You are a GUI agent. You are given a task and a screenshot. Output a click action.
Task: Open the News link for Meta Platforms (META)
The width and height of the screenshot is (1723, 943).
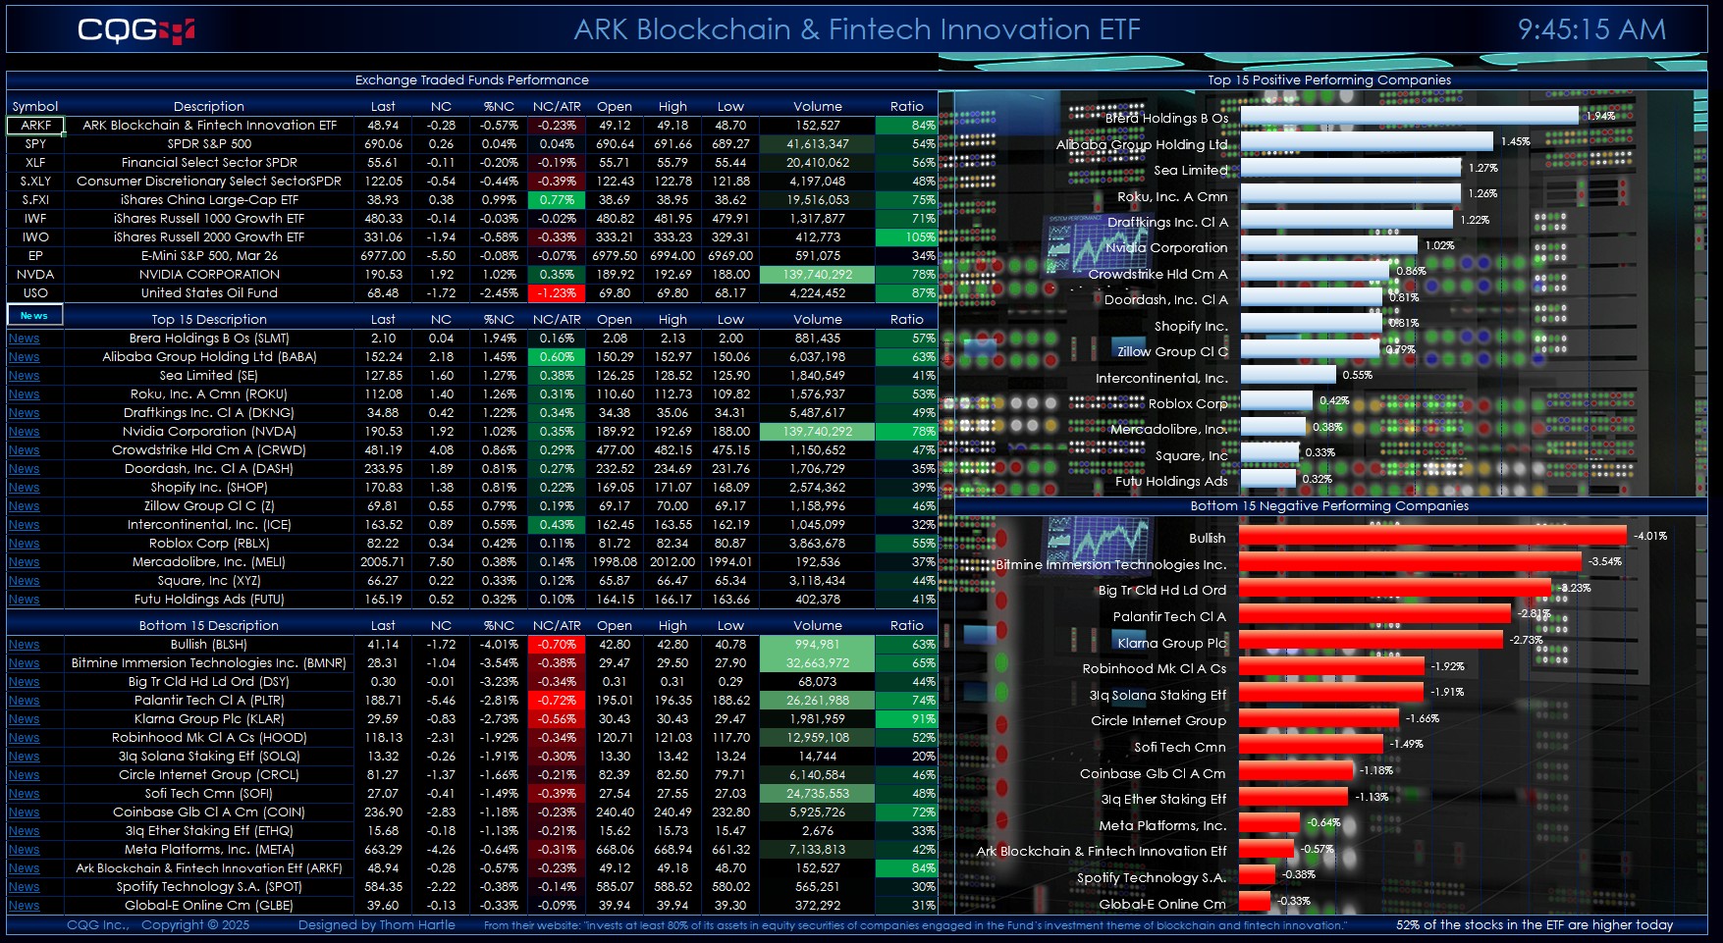coord(25,850)
